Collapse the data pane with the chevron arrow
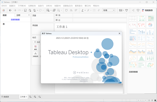The width and height of the screenshot is (157, 102). (29, 15)
